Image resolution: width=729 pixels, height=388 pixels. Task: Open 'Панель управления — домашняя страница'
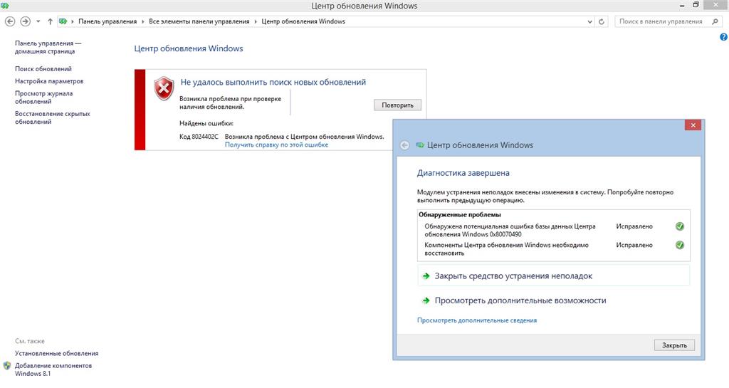pyautogui.click(x=48, y=47)
